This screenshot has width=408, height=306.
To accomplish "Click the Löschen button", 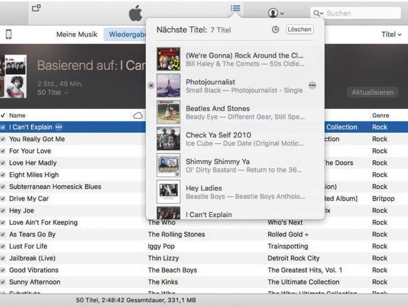I will point(299,29).
